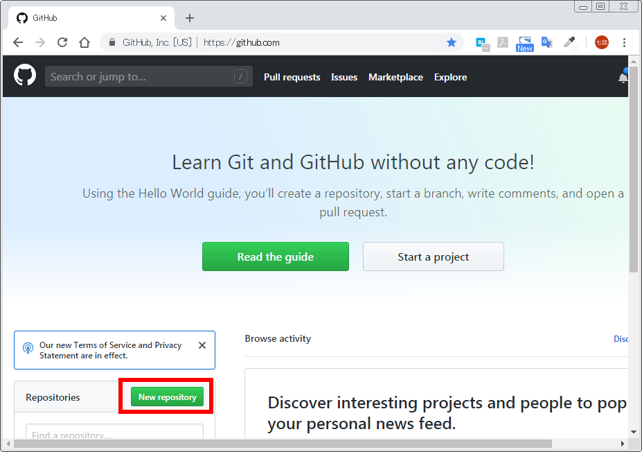Click the Find a repository field
The width and height of the screenshot is (642, 452).
115,431
